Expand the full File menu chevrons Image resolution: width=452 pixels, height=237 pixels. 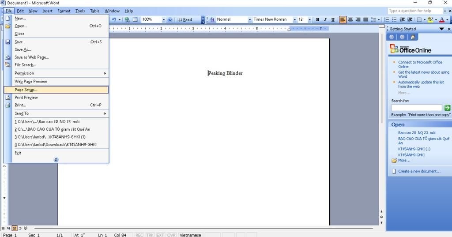coord(56,159)
